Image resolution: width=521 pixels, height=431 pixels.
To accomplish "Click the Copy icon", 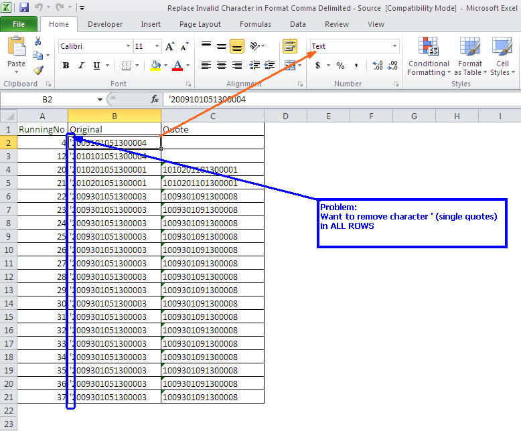I will [x=38, y=55].
